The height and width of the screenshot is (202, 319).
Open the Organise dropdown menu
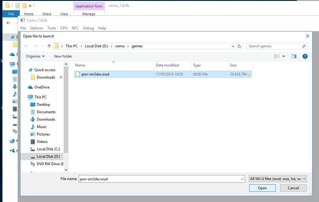[x=35, y=56]
